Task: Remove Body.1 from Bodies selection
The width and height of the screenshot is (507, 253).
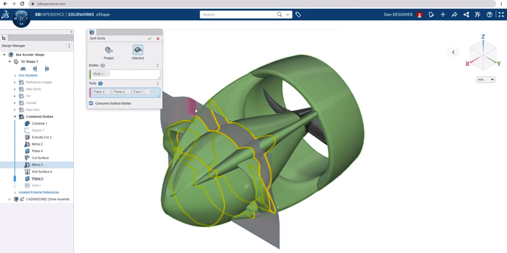Action: 107,74
